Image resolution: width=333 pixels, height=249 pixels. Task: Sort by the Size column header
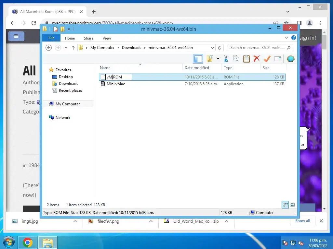(x=266, y=68)
